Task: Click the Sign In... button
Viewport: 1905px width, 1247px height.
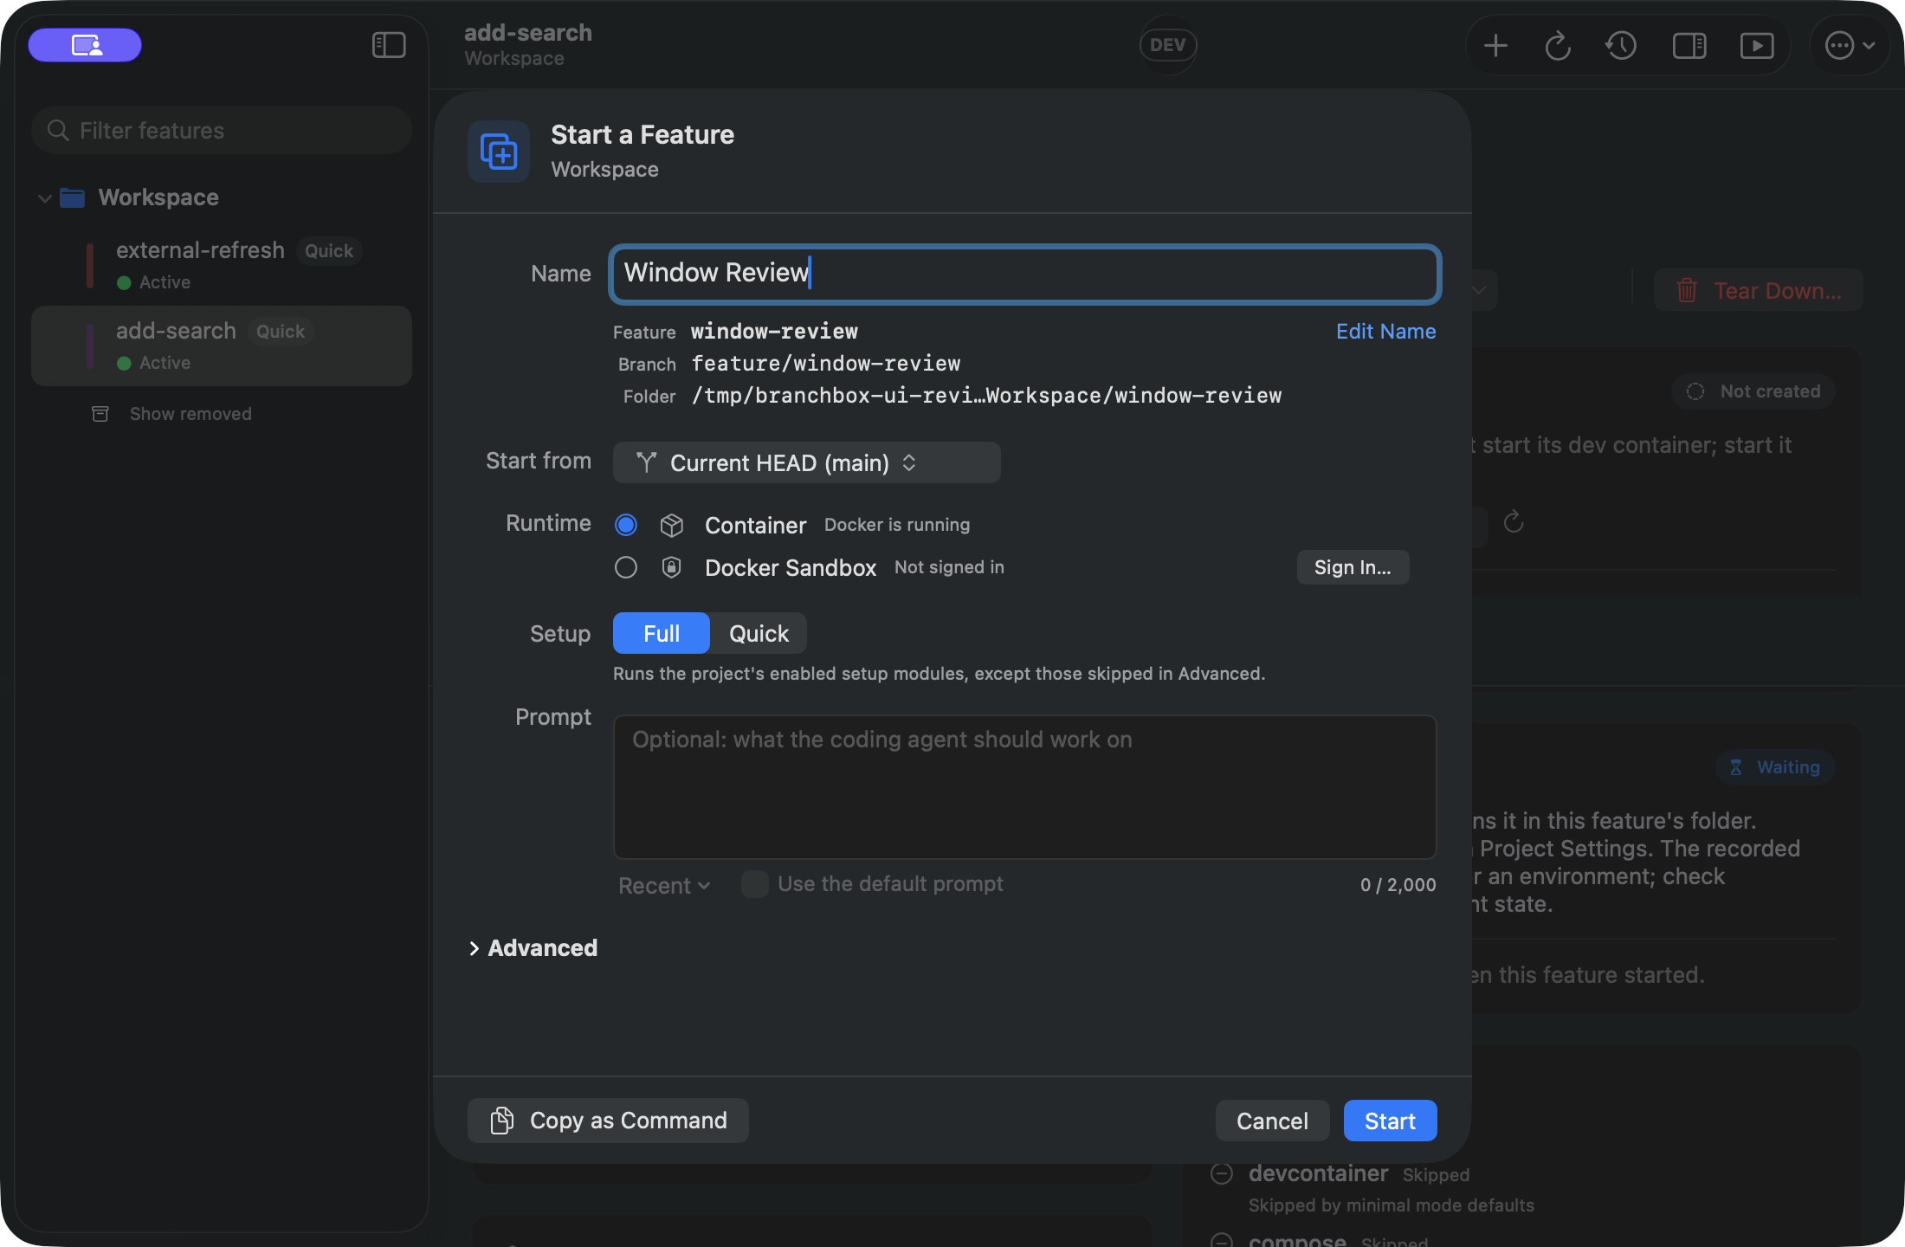Action: click(x=1353, y=567)
